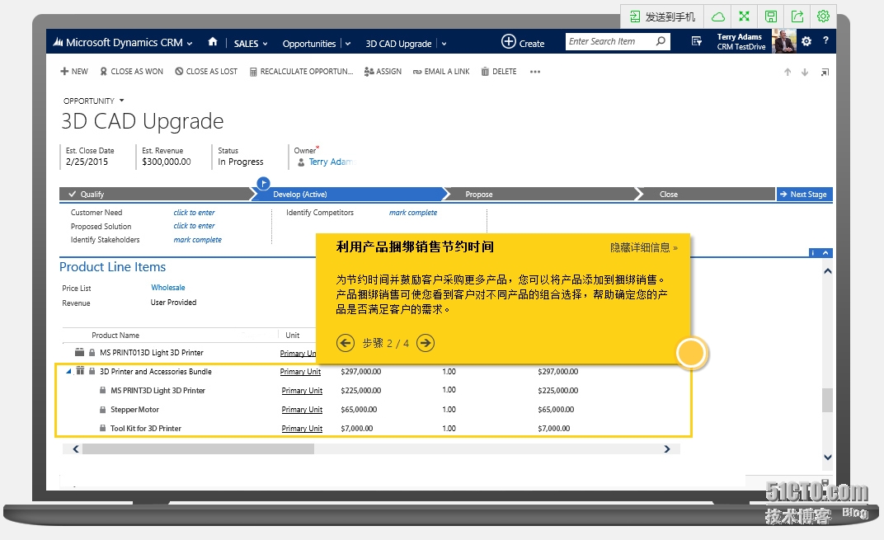884x540 pixels.
Task: Select Qualify stage
Action: click(x=155, y=194)
